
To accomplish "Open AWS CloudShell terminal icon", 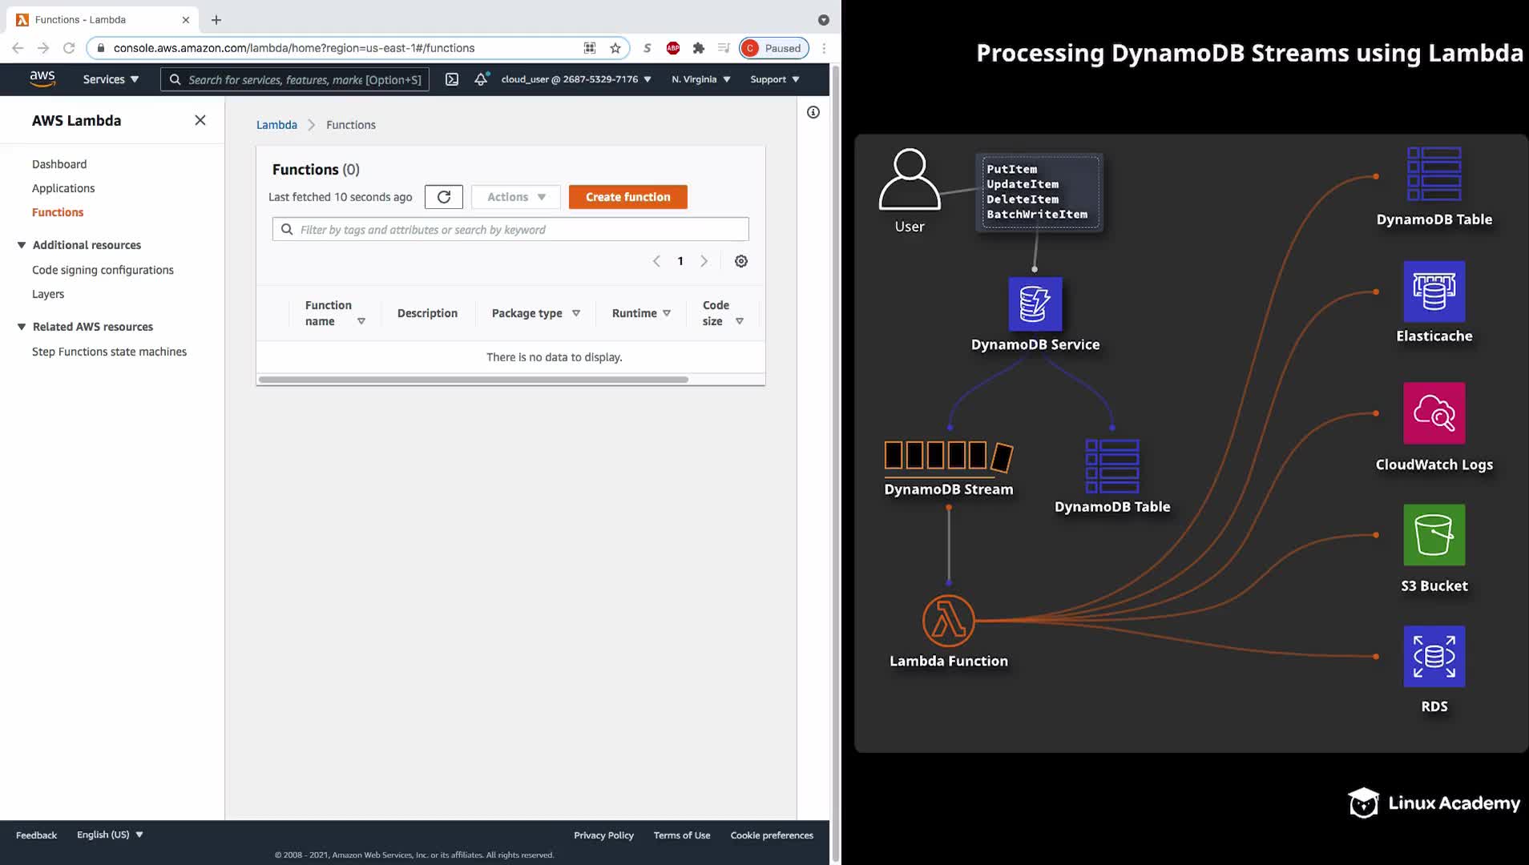I will tap(452, 79).
